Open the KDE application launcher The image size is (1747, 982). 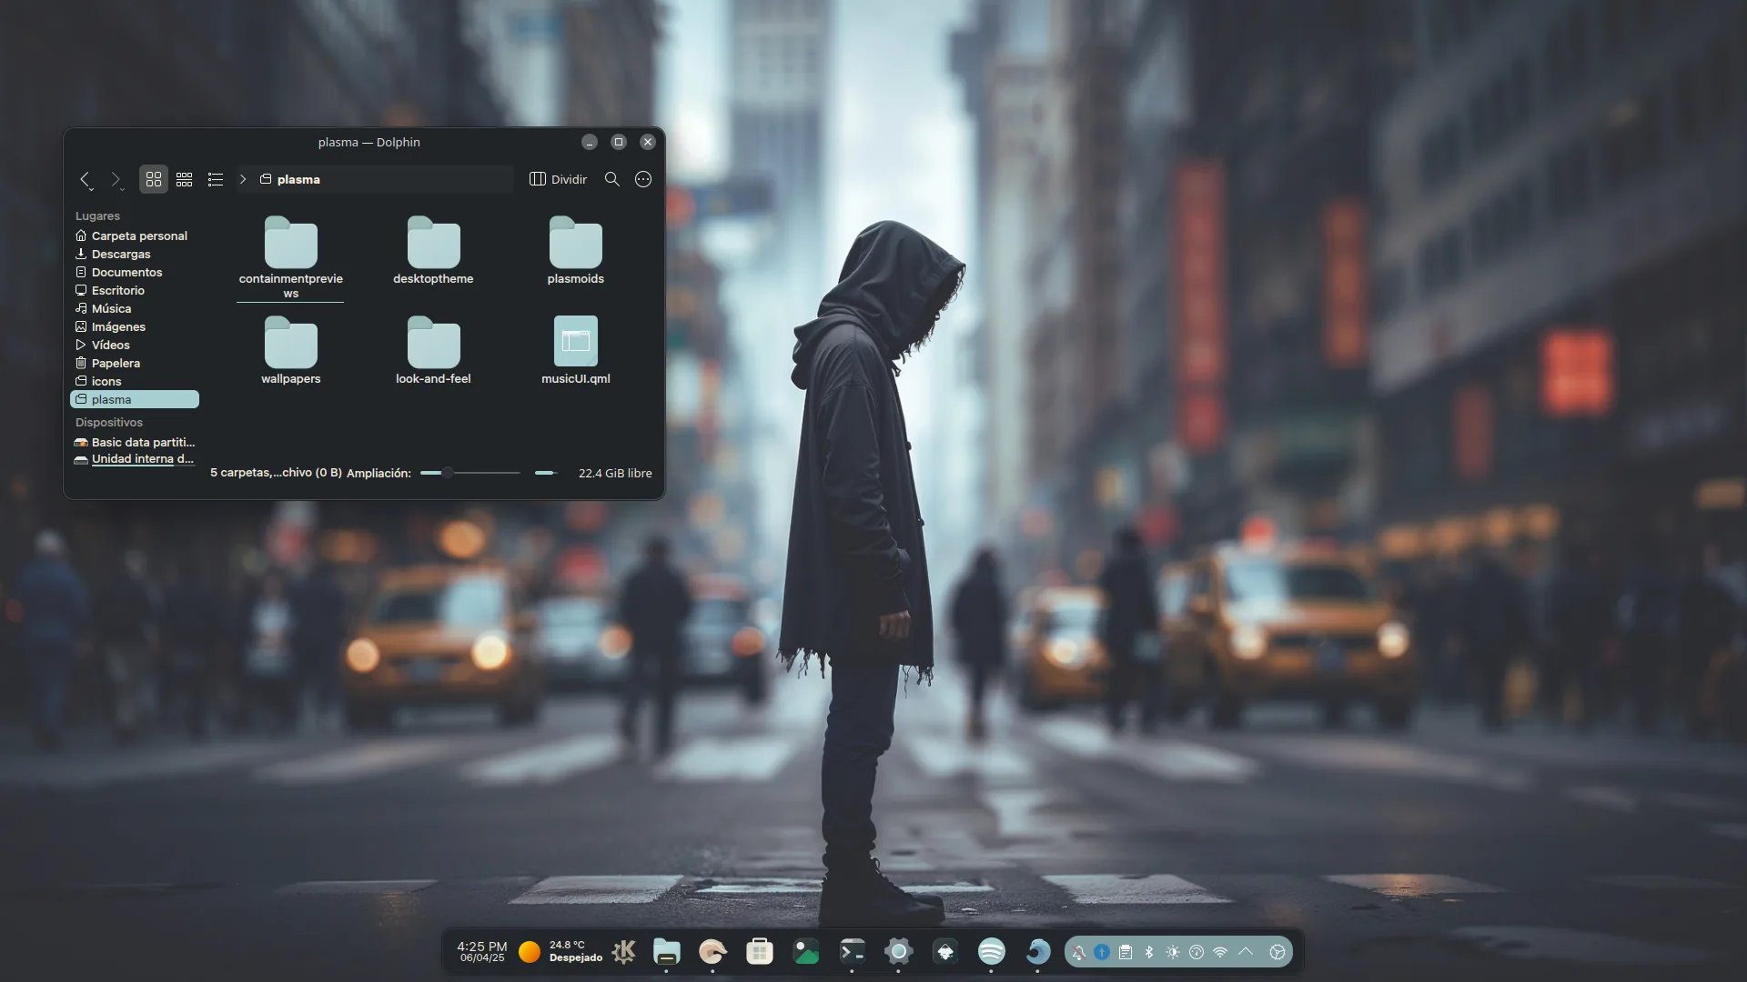point(624,952)
